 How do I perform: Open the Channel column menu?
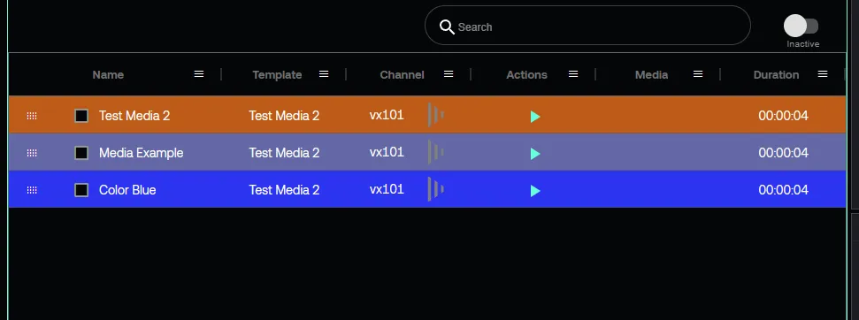point(449,74)
